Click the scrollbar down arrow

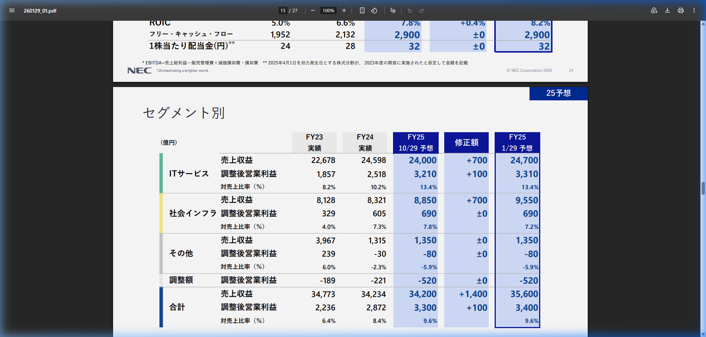[703, 334]
